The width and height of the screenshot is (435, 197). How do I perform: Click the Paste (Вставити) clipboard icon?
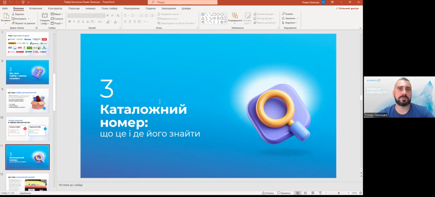point(6,16)
